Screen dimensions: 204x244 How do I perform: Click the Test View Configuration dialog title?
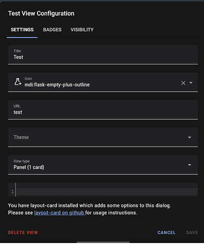click(x=41, y=14)
